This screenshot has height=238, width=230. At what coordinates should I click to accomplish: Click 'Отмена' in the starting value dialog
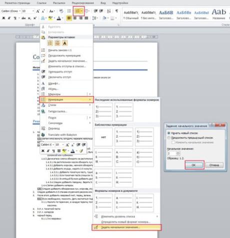[x=214, y=165]
